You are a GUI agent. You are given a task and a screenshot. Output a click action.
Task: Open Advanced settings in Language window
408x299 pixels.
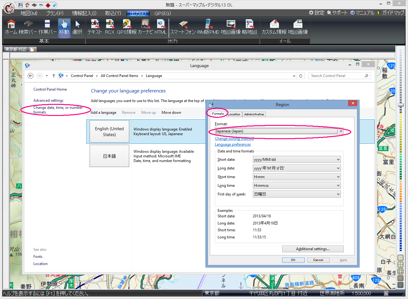tap(48, 100)
